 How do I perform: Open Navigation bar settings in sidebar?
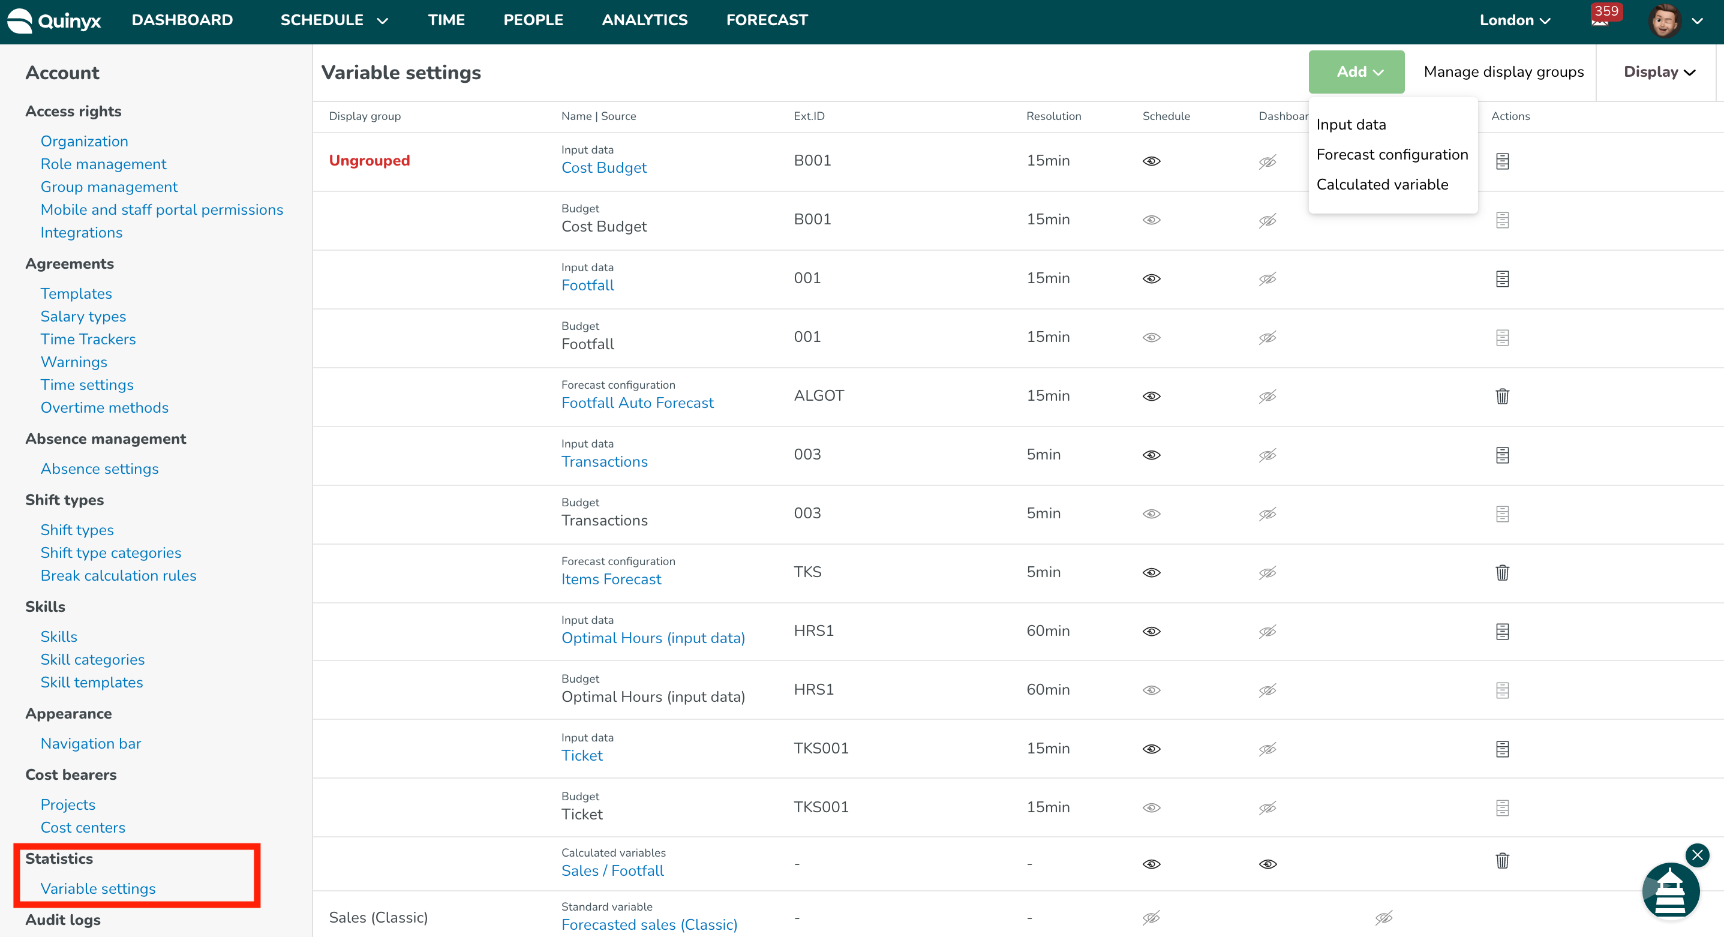click(91, 744)
